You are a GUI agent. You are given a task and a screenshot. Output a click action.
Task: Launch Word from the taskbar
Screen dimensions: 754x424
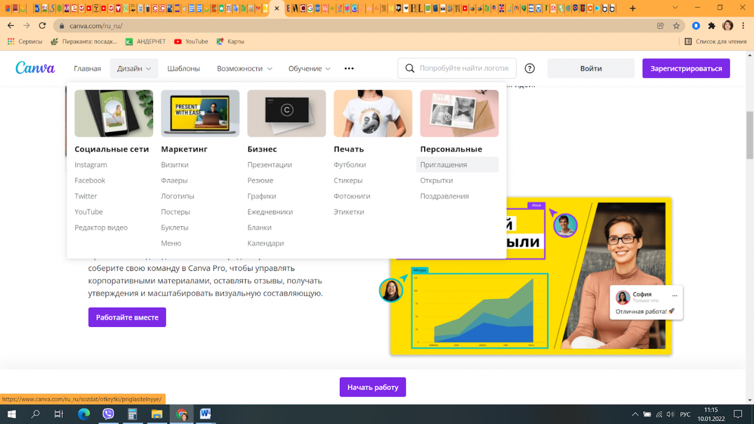pos(205,414)
